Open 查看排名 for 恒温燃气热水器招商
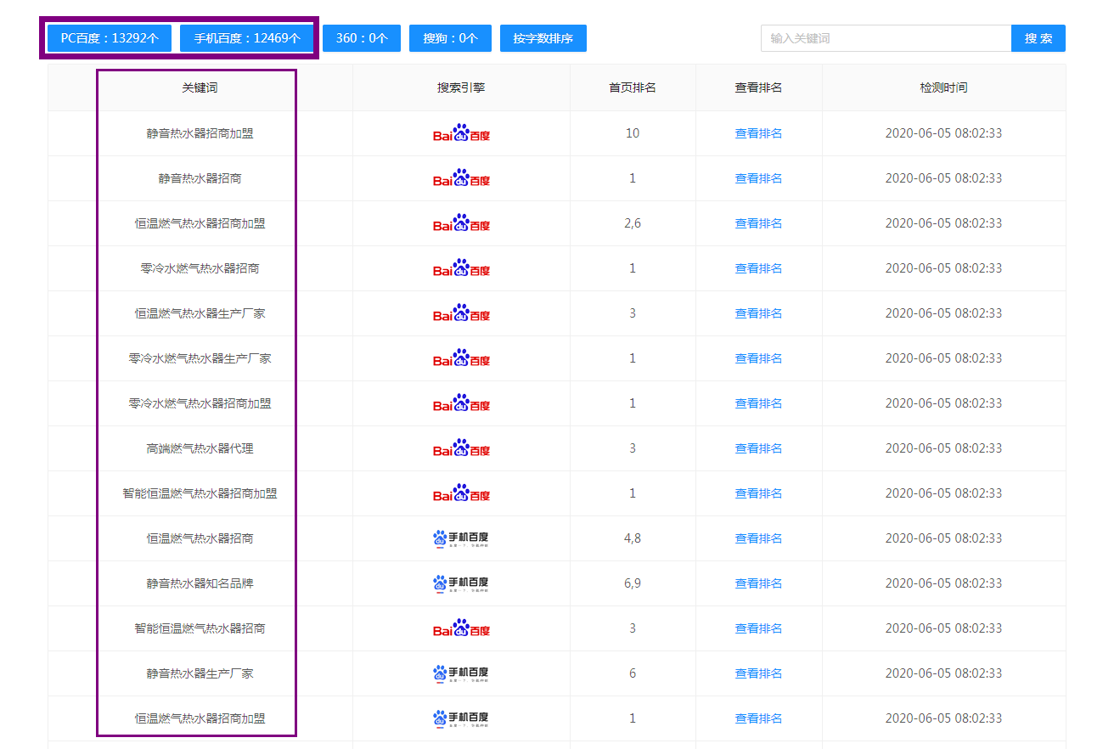Screen dimensions: 1103x749 [758, 538]
